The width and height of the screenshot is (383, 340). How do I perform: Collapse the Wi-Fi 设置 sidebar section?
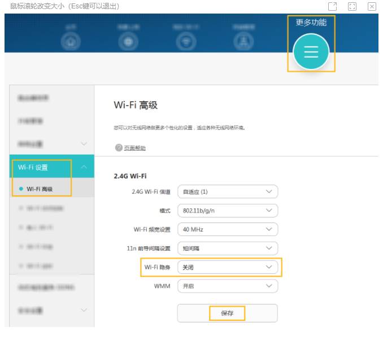[84, 167]
